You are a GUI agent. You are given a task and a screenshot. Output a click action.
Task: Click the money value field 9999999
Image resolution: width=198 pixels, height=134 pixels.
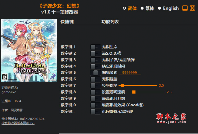tap(130, 73)
